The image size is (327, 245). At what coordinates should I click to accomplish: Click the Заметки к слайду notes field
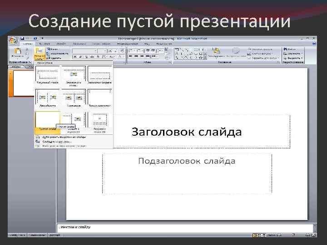(185, 228)
